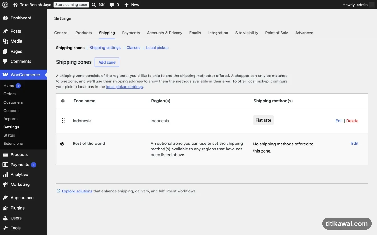Open the Shipping settings sub-link
Screen dimensions: 377x235
tap(105, 48)
